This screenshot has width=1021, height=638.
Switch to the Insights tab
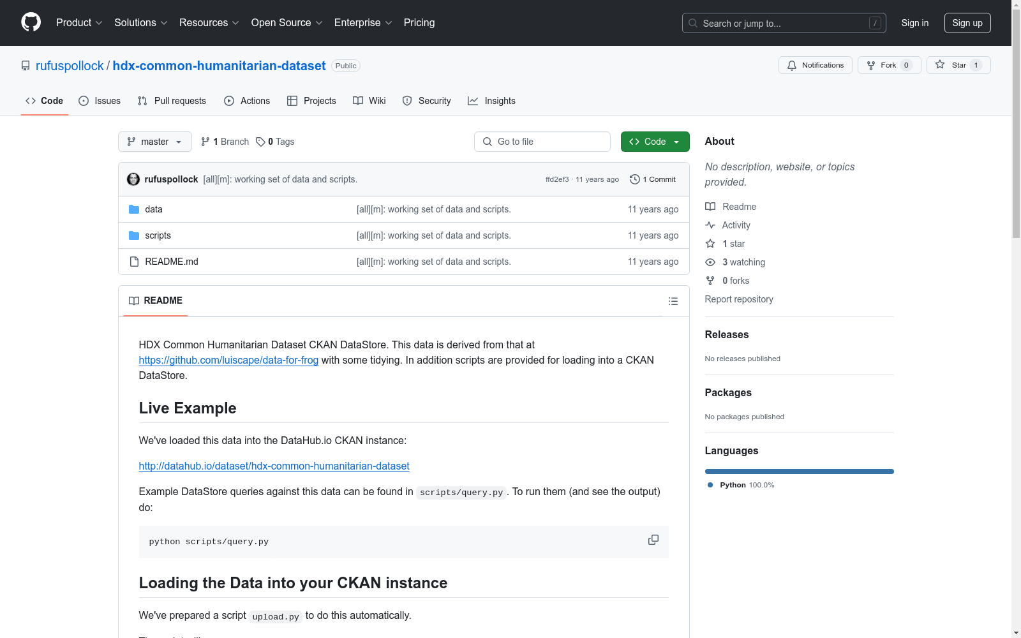(x=491, y=101)
